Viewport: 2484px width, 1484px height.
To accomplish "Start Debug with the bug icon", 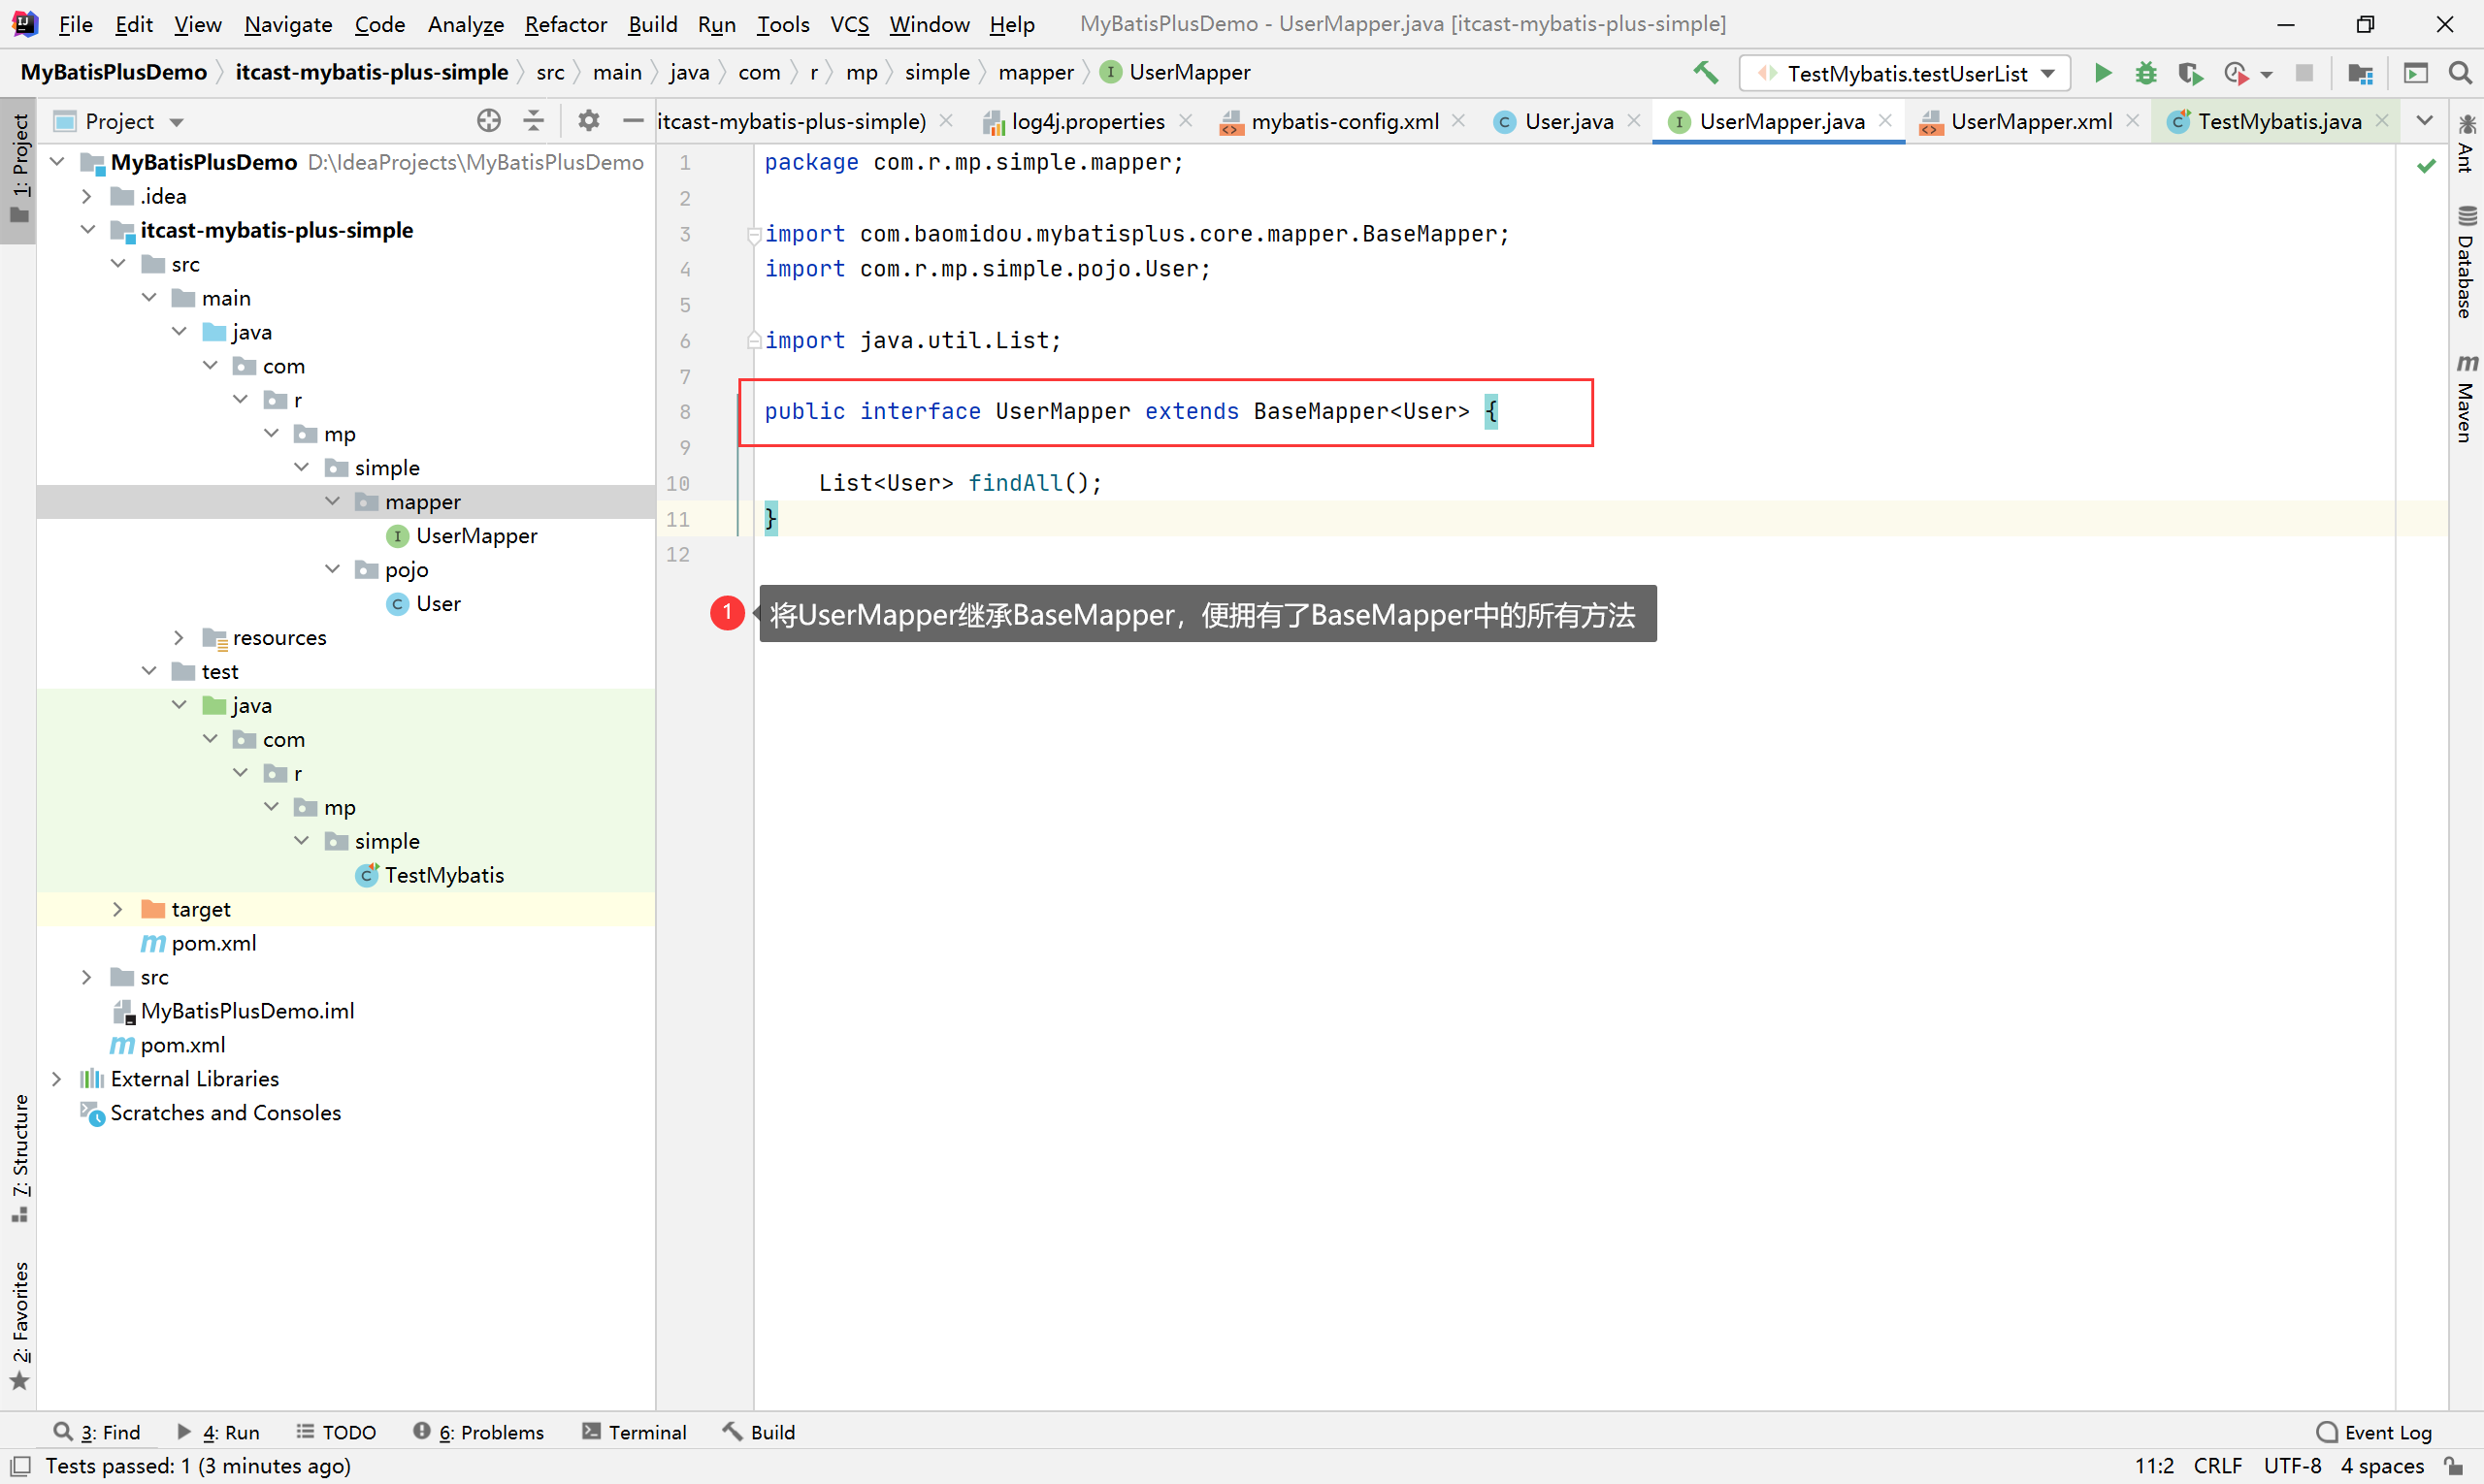I will pyautogui.click(x=2146, y=73).
